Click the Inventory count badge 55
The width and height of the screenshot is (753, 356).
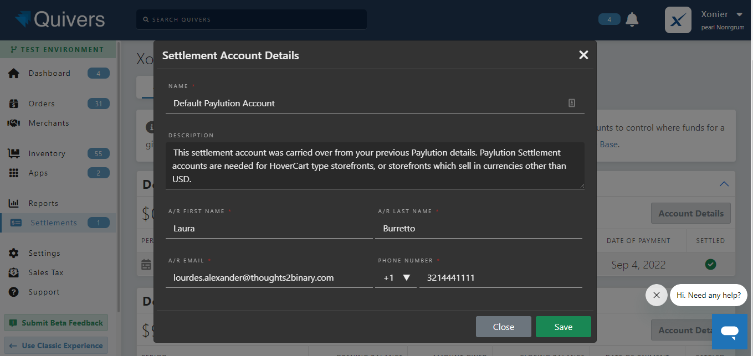(x=99, y=153)
